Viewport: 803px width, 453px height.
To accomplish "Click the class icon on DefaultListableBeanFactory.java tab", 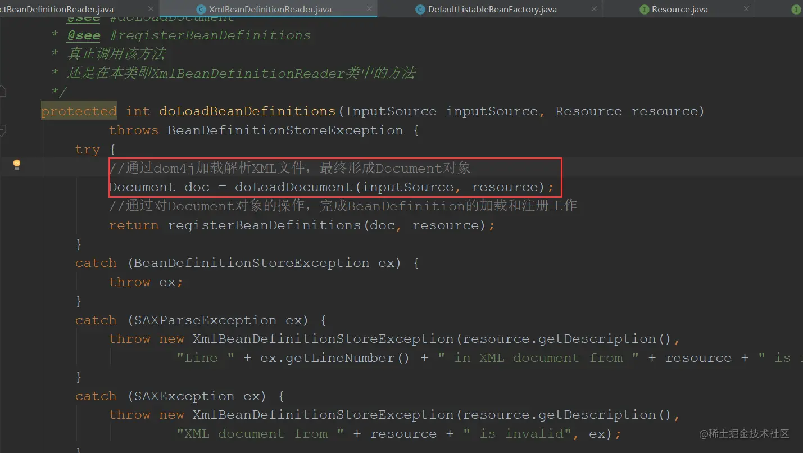I will click(420, 9).
